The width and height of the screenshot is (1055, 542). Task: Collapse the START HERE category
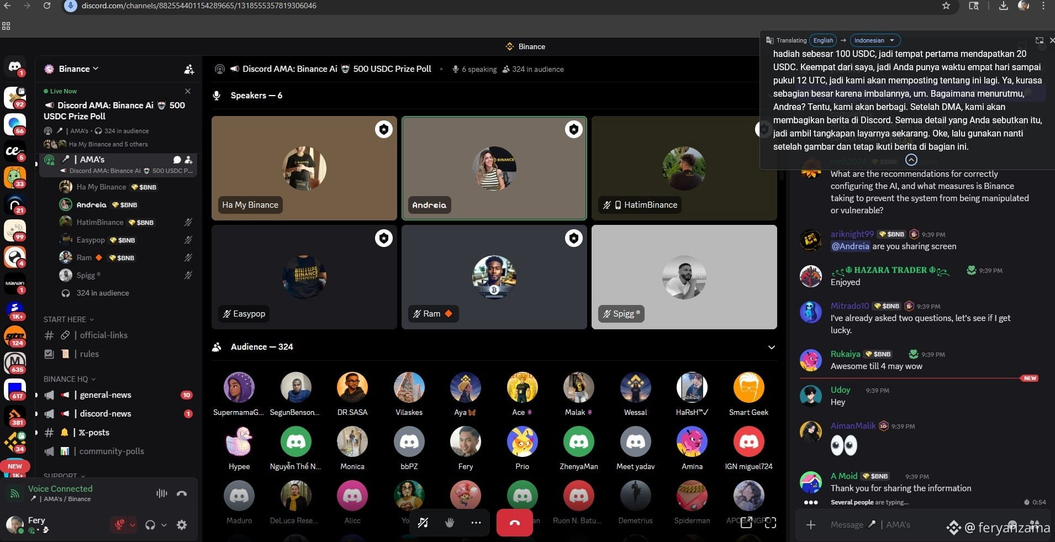coord(68,319)
